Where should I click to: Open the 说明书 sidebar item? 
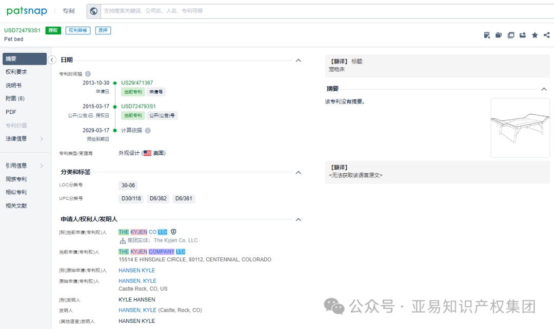click(x=13, y=86)
